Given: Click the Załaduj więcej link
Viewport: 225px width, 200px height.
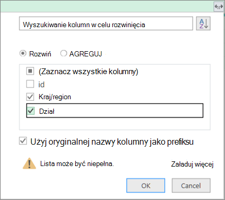Looking at the screenshot, I should (192, 164).
